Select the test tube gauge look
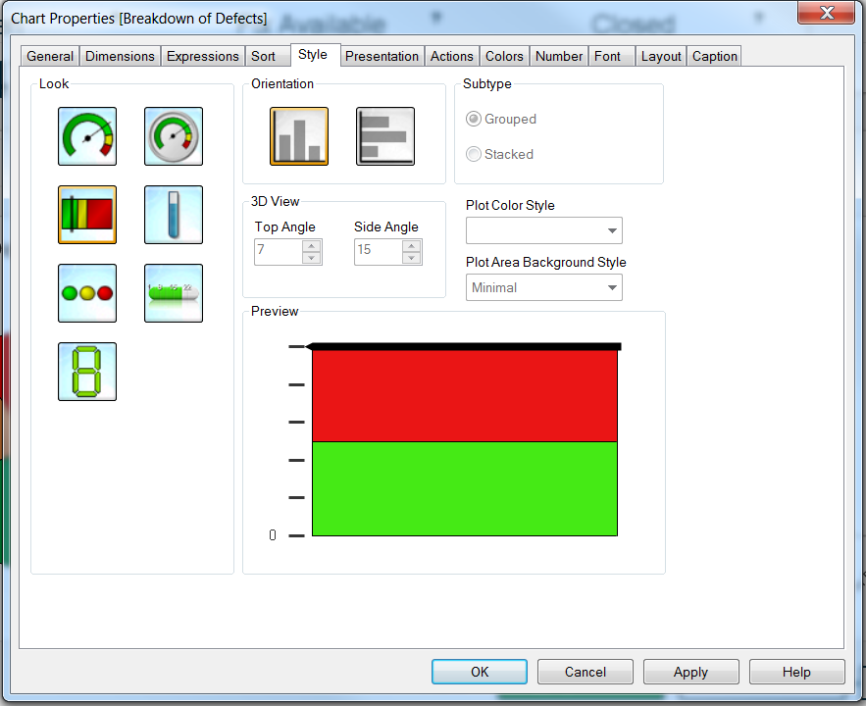This screenshot has width=866, height=706. (174, 215)
